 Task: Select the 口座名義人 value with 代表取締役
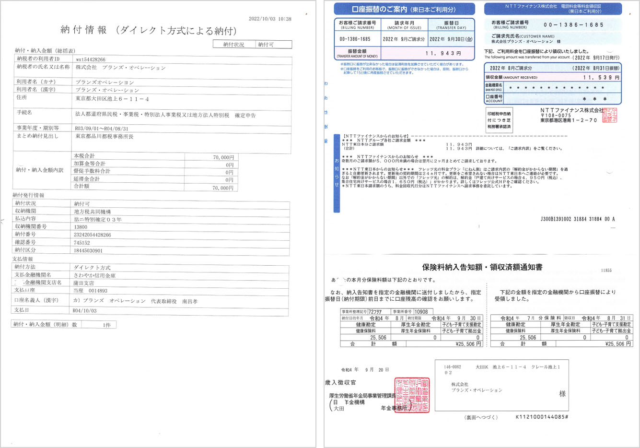tap(136, 301)
